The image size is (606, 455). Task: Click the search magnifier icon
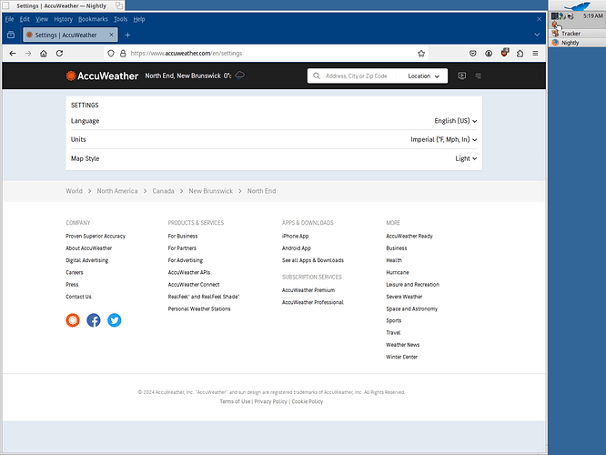click(316, 76)
